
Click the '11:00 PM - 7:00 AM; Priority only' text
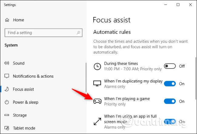[x=133, y=69]
